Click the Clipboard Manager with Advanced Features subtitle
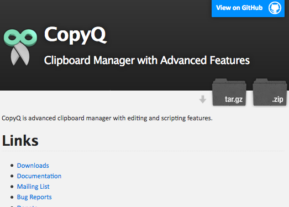This screenshot has width=289, height=207. (x=147, y=60)
